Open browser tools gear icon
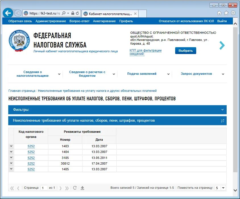Viewport: 240px width, 199px height. coord(233,13)
